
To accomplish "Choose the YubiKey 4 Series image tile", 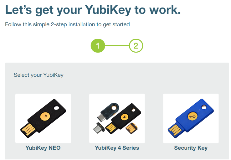I will [117, 118].
